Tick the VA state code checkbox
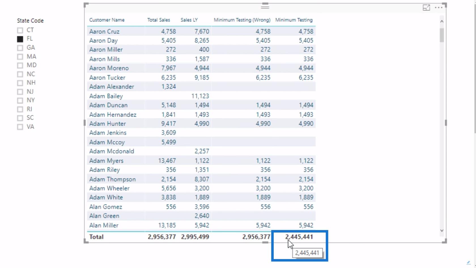The height and width of the screenshot is (268, 476). pyautogui.click(x=20, y=127)
